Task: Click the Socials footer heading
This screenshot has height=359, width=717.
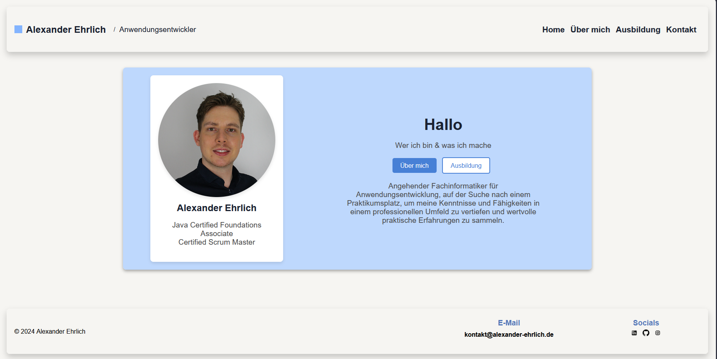Action: pyautogui.click(x=646, y=323)
